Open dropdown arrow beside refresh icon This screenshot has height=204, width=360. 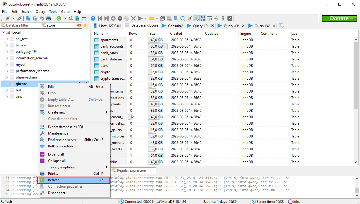tap(65, 18)
